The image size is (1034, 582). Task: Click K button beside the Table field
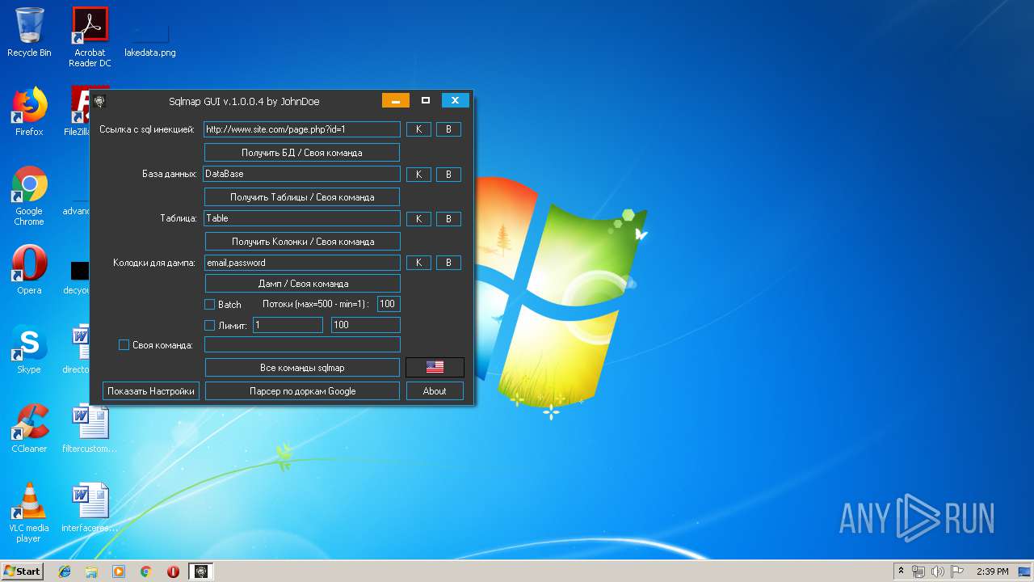(418, 219)
